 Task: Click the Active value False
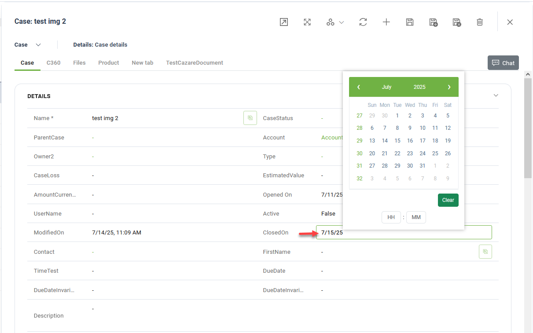[328, 214]
